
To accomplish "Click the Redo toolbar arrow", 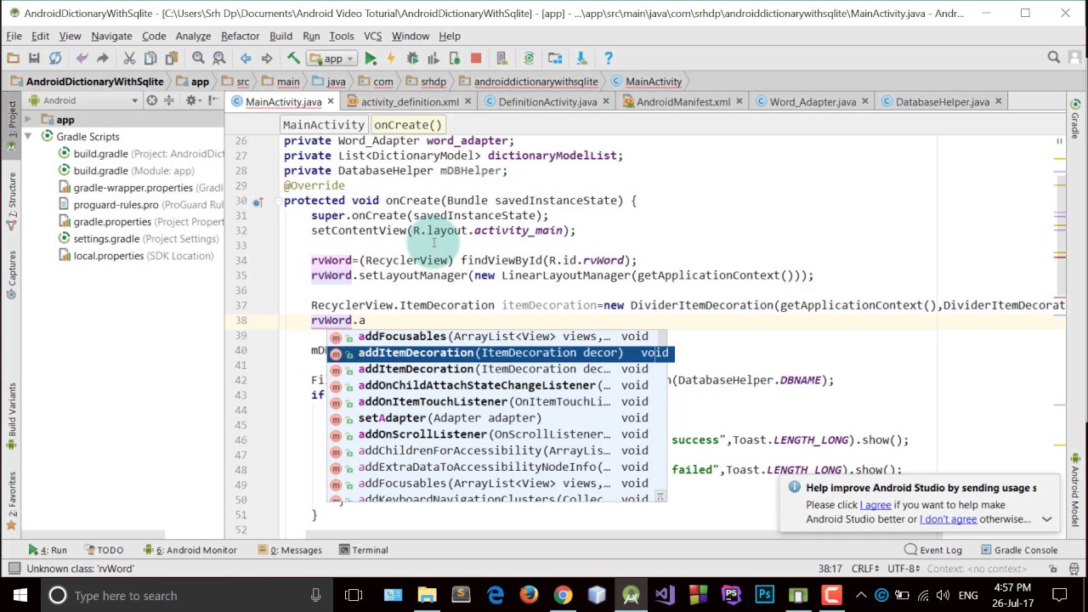I will [103, 58].
